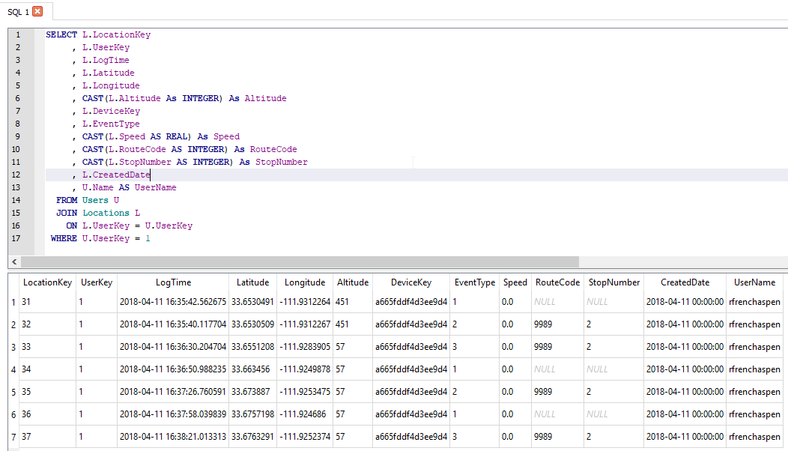Select result row number 7 header

13,437
